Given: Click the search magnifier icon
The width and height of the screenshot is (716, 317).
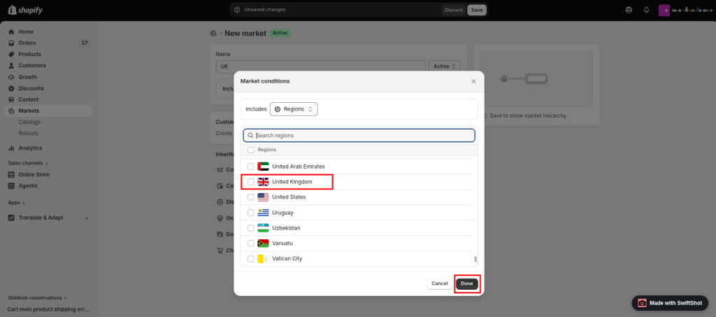Looking at the screenshot, I should pos(251,135).
